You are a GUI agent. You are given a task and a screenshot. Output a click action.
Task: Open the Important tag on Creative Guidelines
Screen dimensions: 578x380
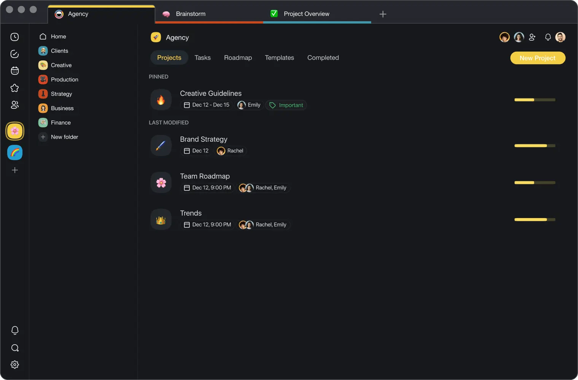286,105
